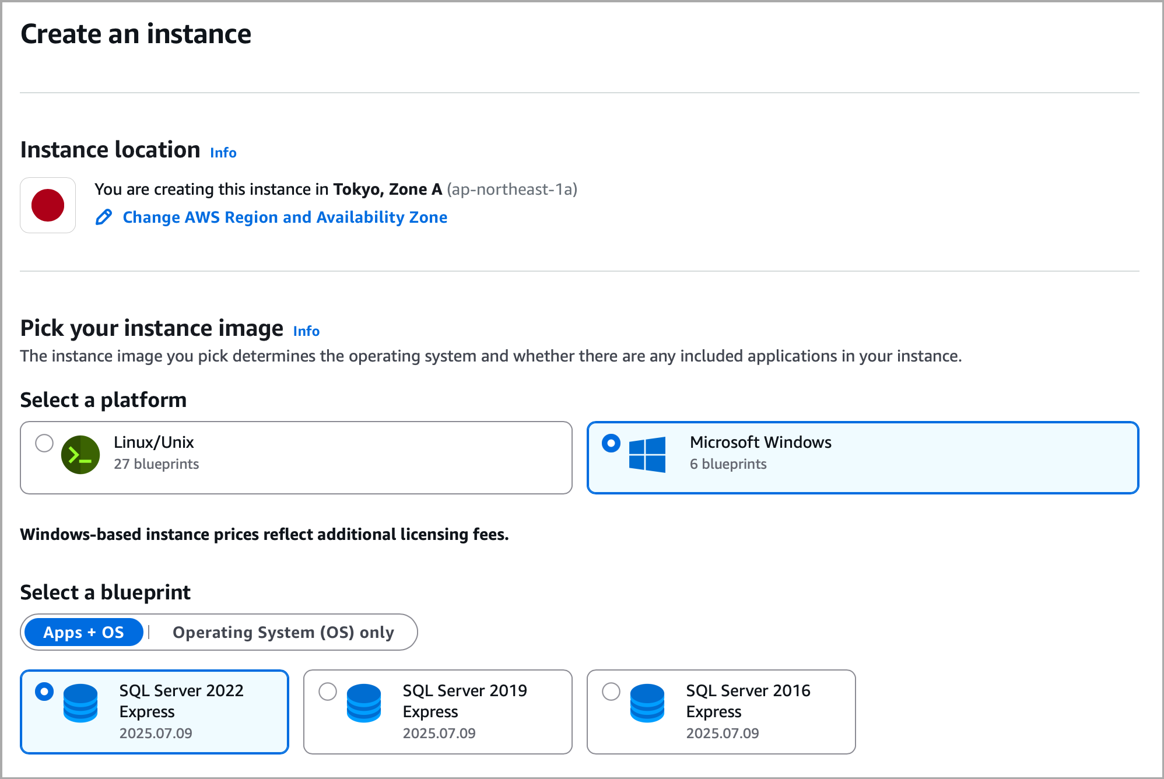Click the SQL Server 2022 database icon
The height and width of the screenshot is (779, 1164).
pos(80,703)
